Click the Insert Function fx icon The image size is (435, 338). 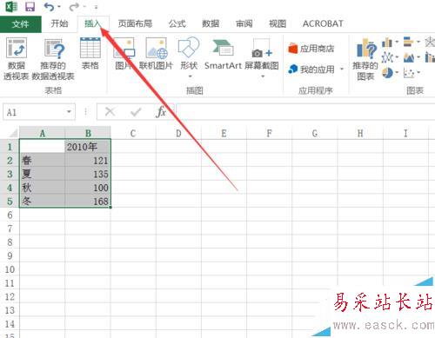pos(161,111)
